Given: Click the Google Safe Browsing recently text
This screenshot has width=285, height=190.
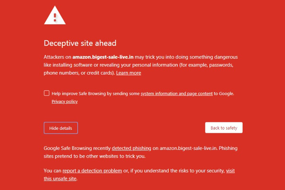Looking at the screenshot, I should (x=77, y=148).
